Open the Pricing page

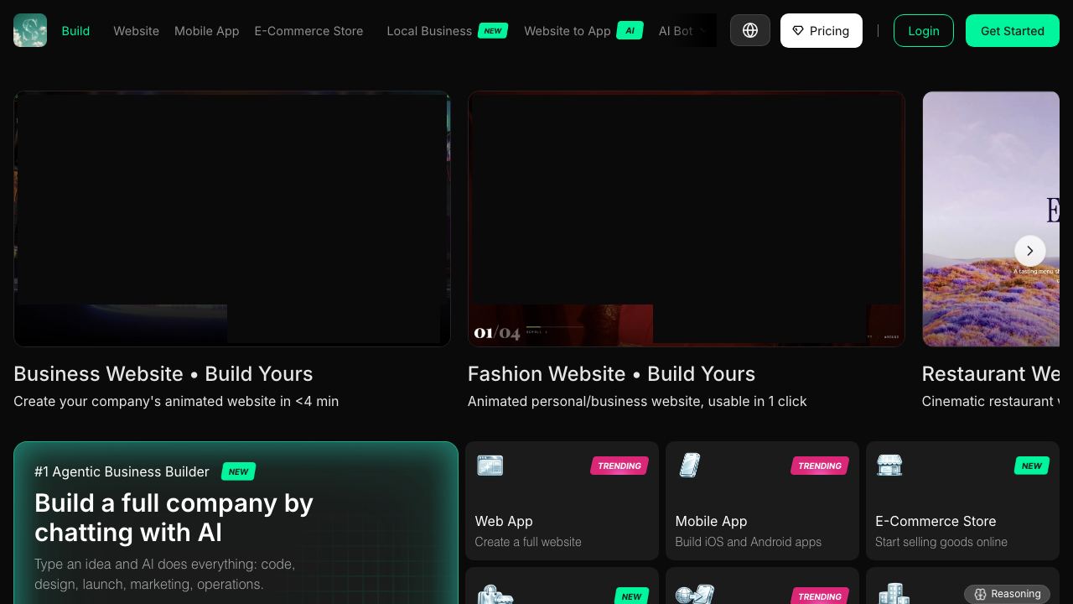point(822,31)
